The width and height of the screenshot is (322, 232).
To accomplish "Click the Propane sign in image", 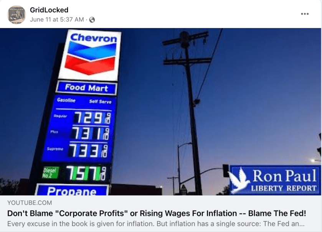I will coord(72,190).
